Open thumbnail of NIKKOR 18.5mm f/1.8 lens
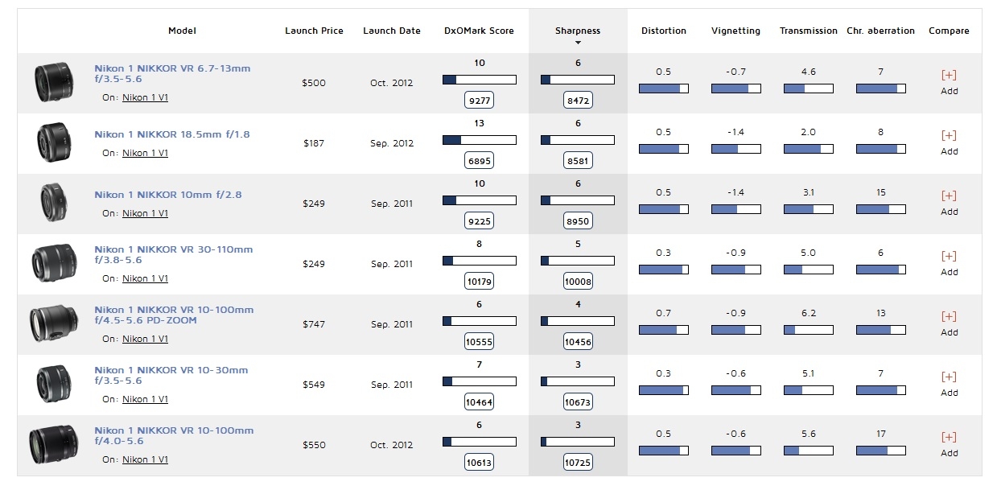Image resolution: width=997 pixels, height=490 pixels. coord(54,143)
